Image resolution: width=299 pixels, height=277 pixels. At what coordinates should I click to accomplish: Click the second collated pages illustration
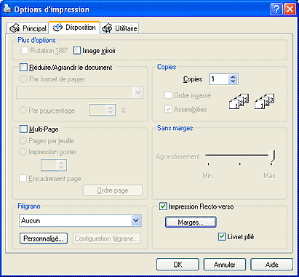(264, 101)
